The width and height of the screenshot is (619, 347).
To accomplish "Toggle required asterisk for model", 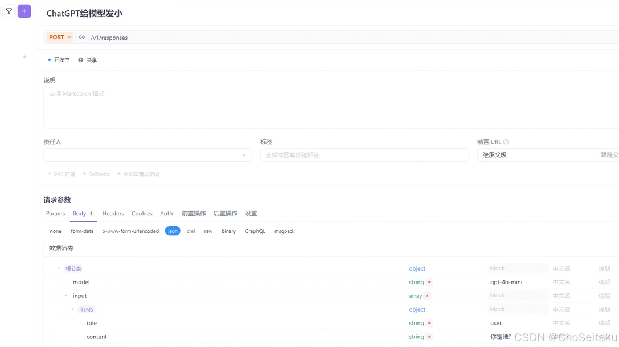I will [429, 282].
